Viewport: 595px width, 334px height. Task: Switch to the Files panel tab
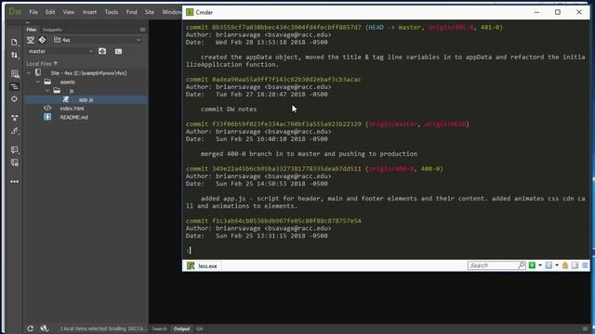point(31,30)
